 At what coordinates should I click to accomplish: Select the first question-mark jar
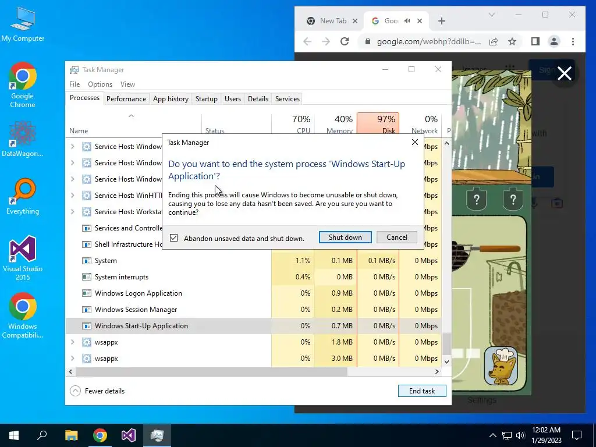click(x=476, y=198)
